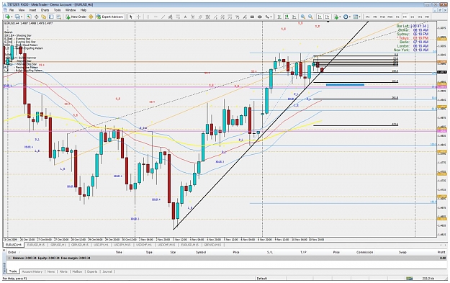450x283 pixels.
Task: Open the Templates icon
Action: point(356,17)
